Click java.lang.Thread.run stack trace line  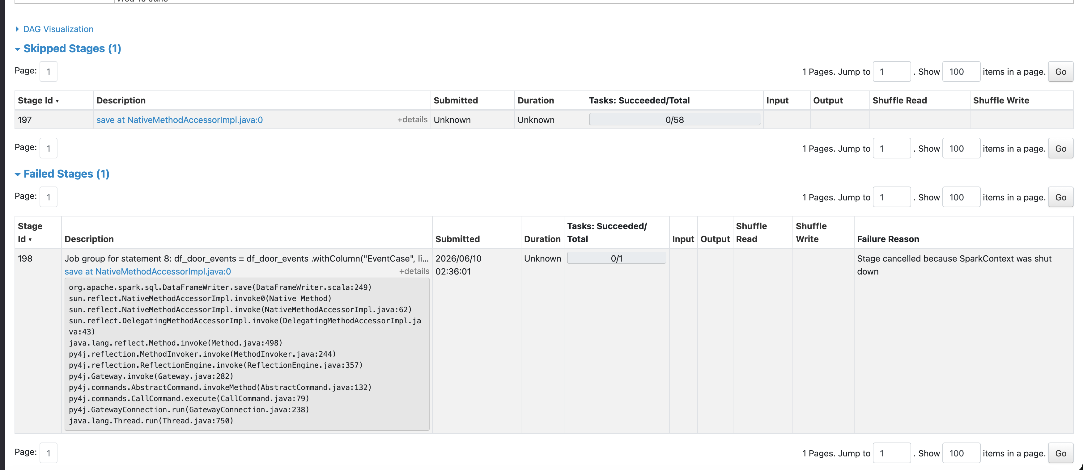[151, 421]
